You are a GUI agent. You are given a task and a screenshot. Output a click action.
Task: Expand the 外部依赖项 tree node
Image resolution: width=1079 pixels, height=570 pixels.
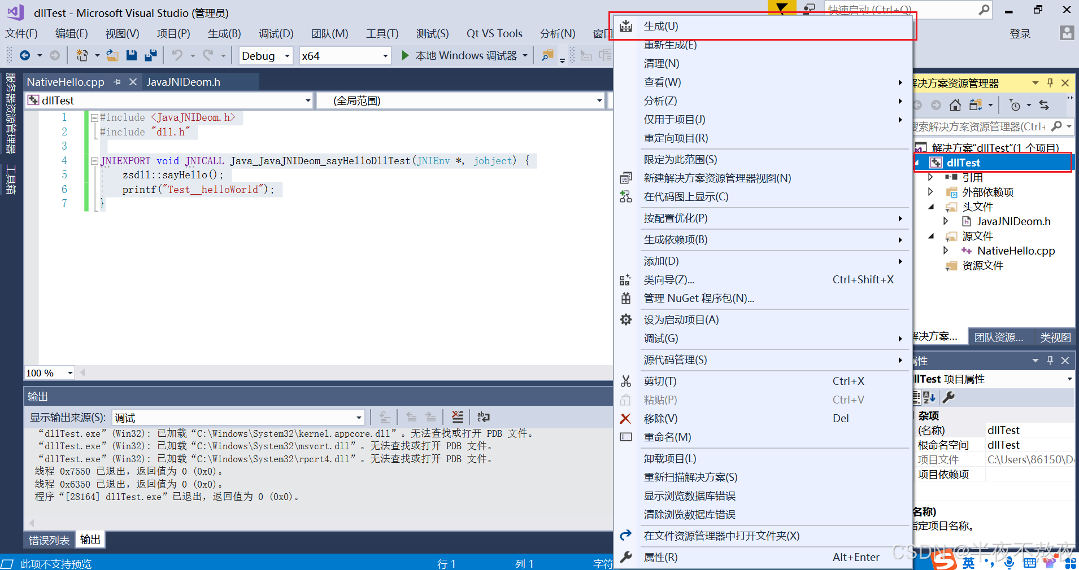(x=930, y=192)
